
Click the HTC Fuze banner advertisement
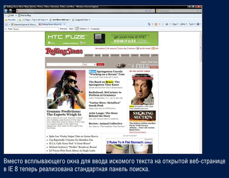pos(102,39)
